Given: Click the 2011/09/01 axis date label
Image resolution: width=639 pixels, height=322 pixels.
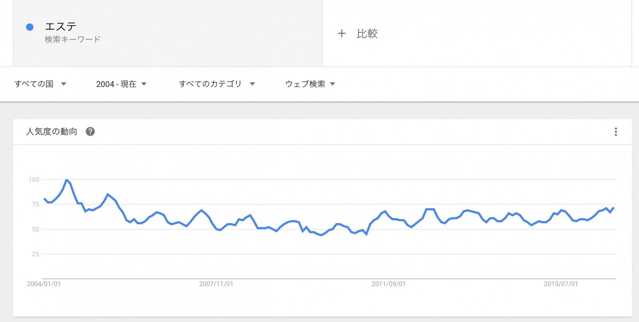Looking at the screenshot, I should click(x=389, y=284).
